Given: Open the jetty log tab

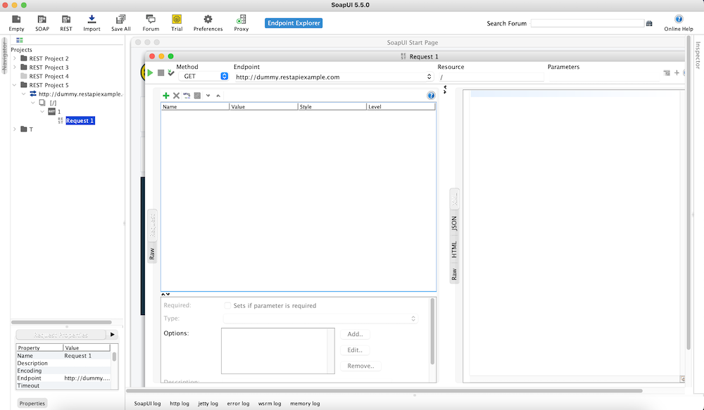Looking at the screenshot, I should [208, 403].
